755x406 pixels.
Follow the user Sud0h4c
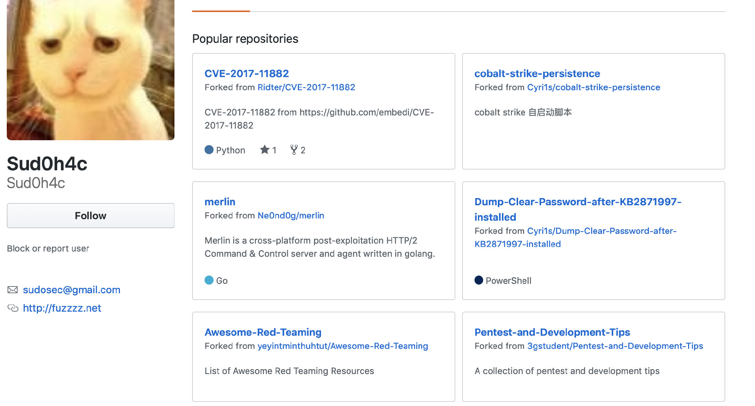pyautogui.click(x=91, y=215)
